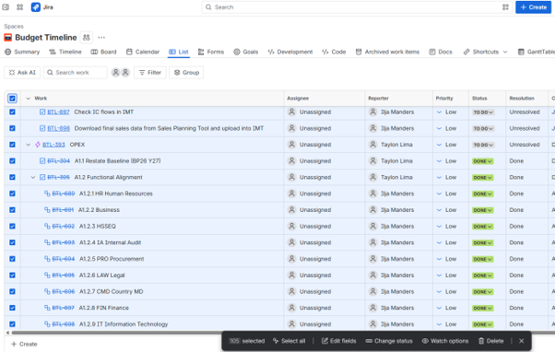The image size is (555, 352).
Task: Open Ask AI
Action: coord(22,72)
